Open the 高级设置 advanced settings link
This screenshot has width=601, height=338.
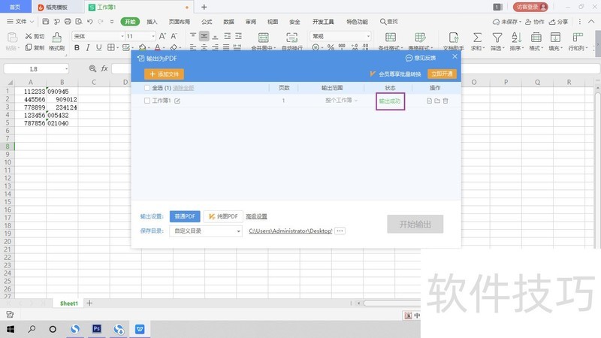click(x=256, y=216)
